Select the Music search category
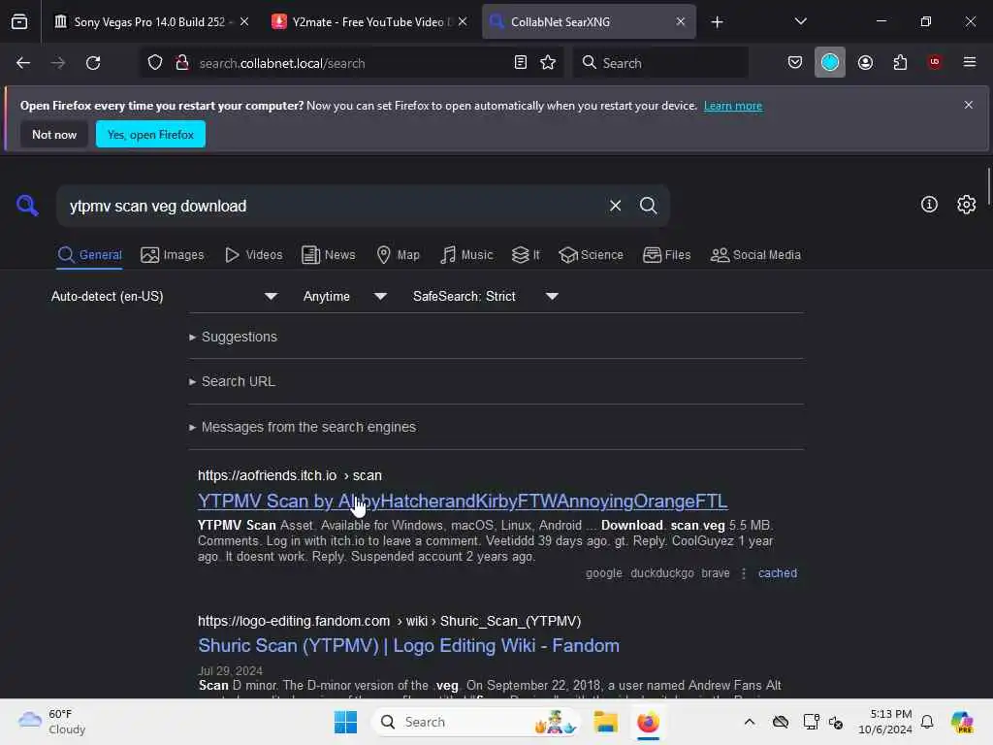 pyautogui.click(x=466, y=255)
